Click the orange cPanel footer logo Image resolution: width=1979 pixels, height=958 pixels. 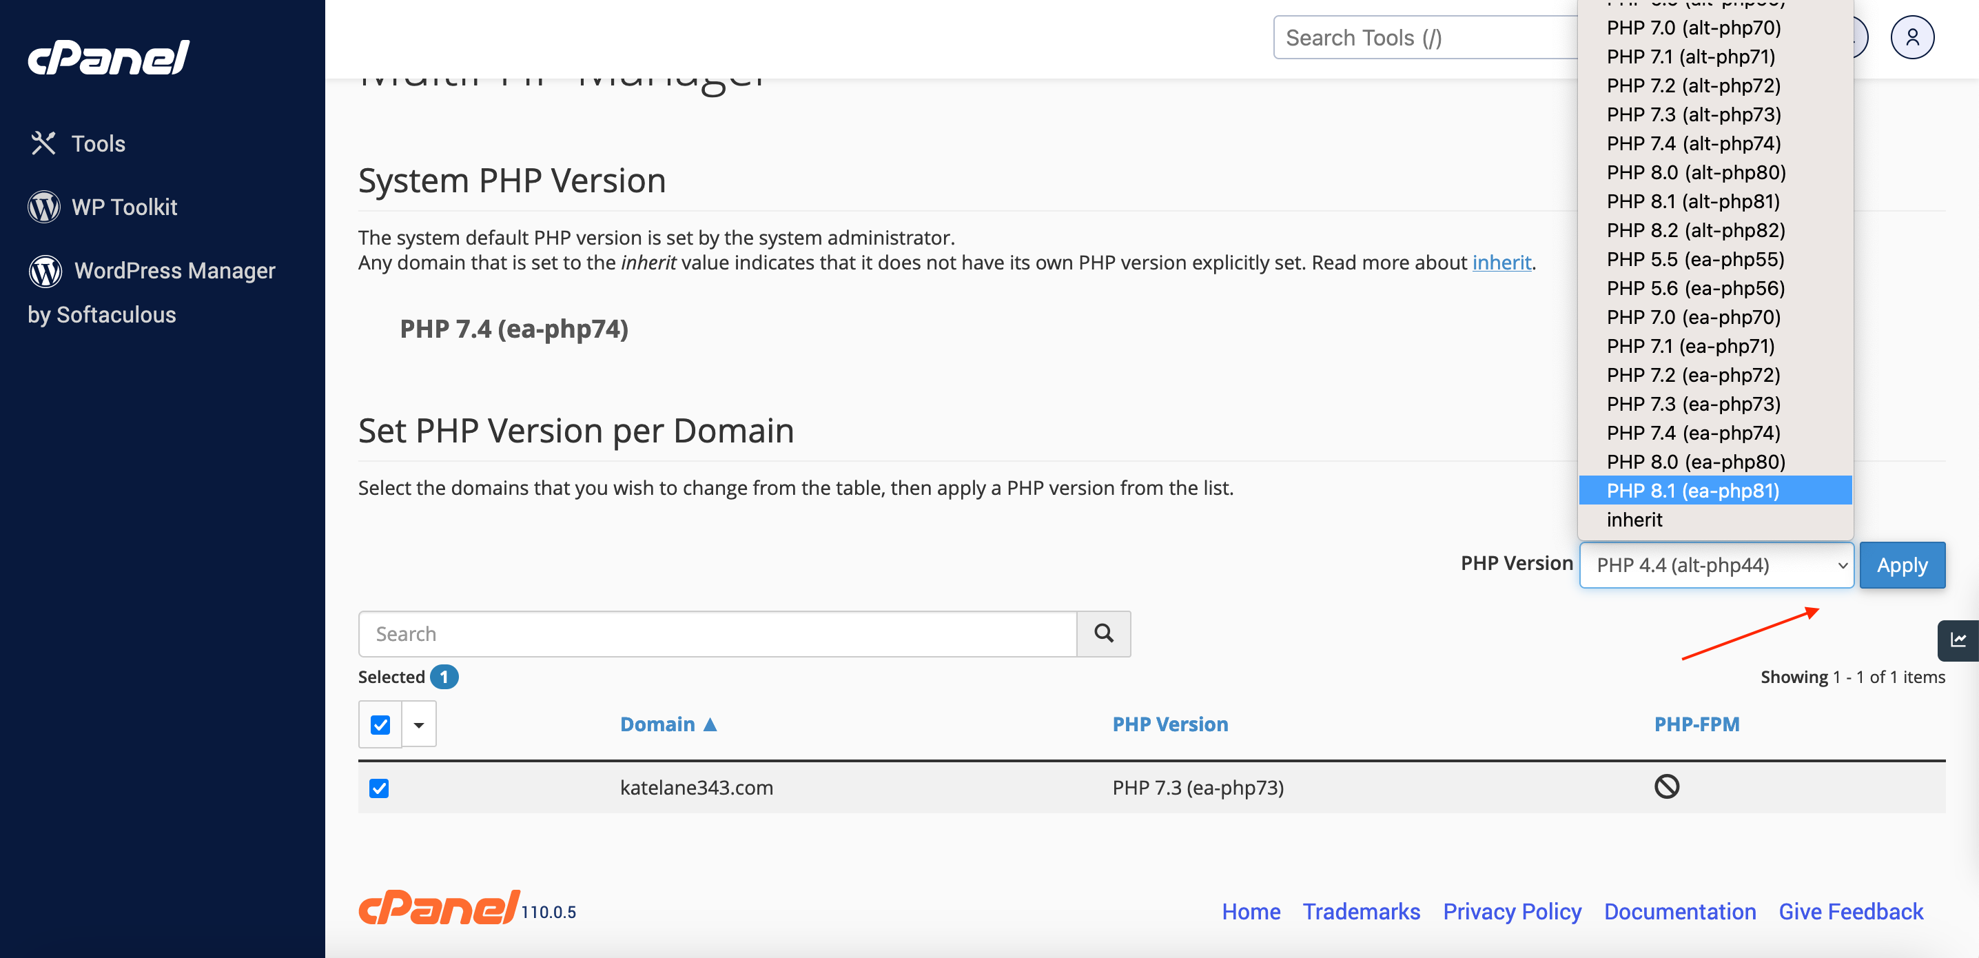[439, 907]
